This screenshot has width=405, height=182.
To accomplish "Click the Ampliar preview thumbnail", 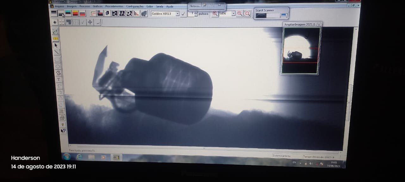I will point(300,51).
